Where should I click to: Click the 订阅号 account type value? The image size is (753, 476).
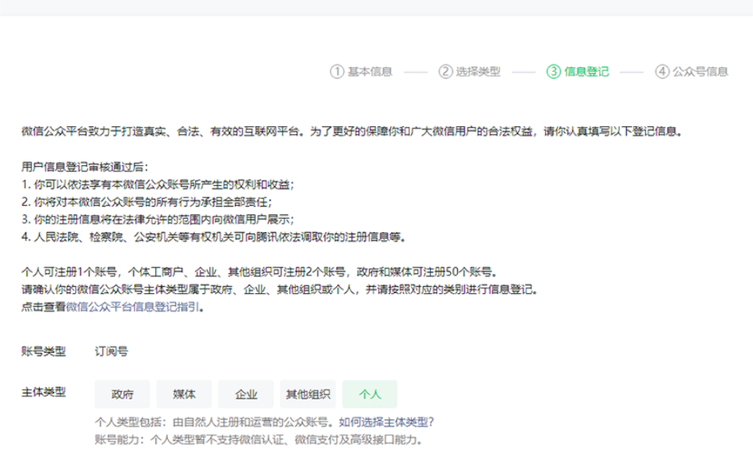point(111,351)
